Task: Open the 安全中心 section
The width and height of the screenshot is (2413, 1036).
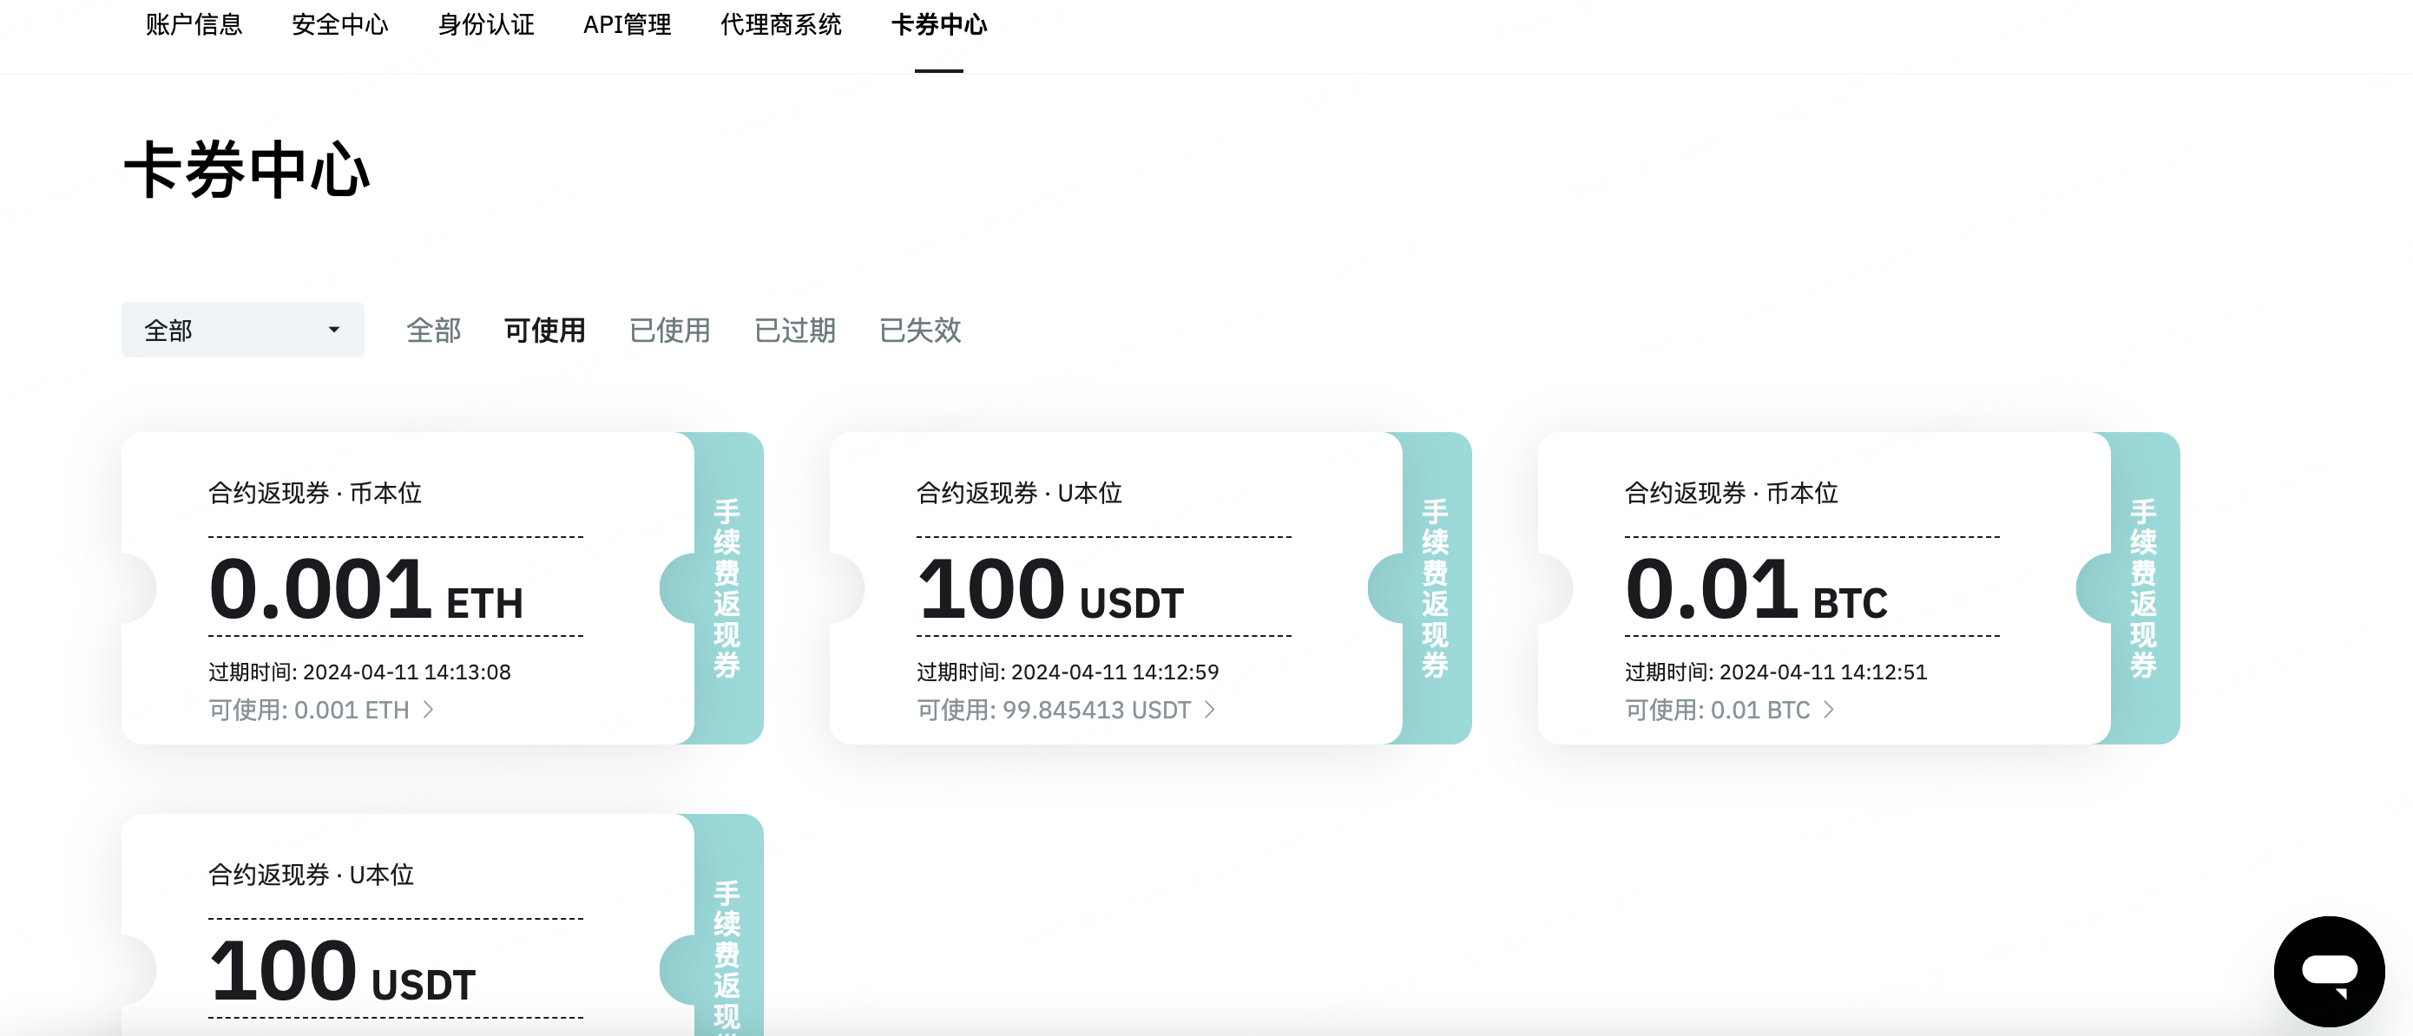Action: pos(341,25)
